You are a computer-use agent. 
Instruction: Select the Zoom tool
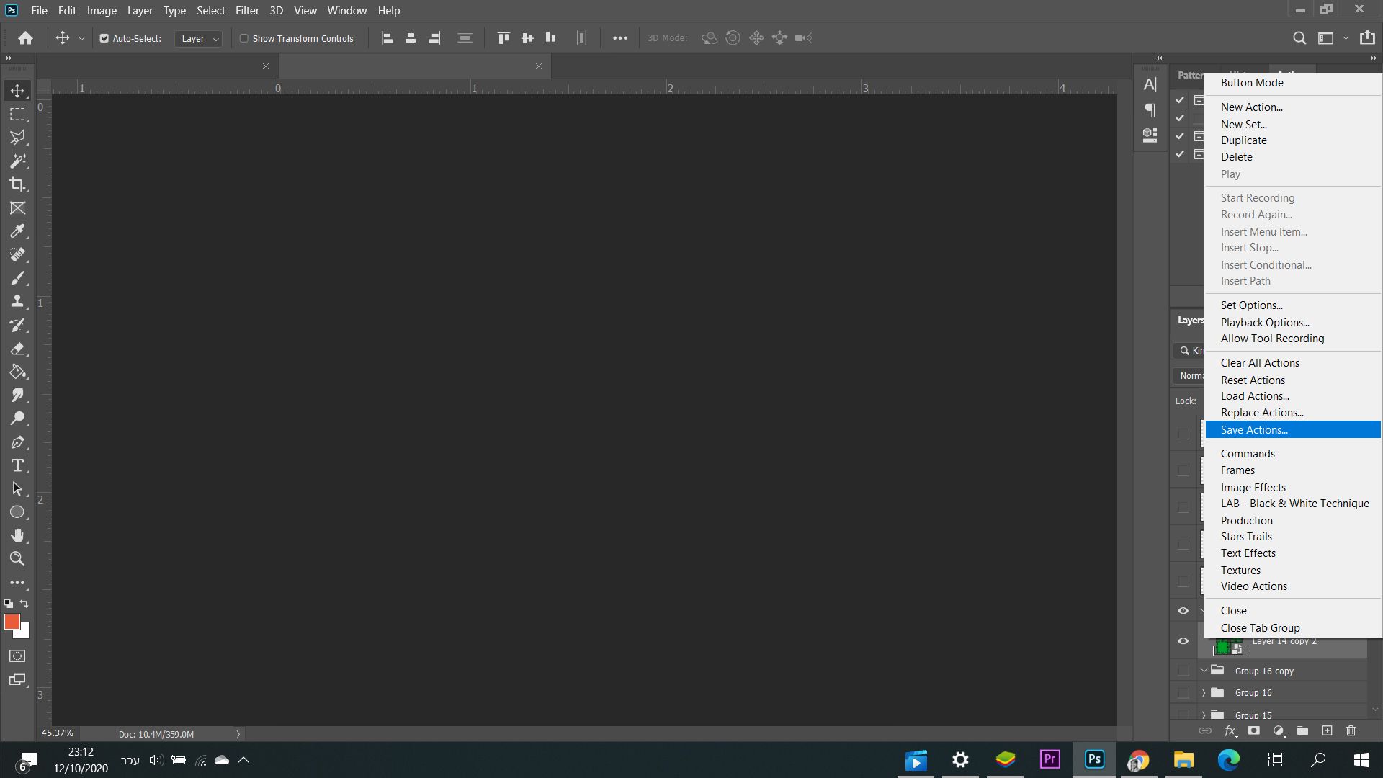point(17,559)
